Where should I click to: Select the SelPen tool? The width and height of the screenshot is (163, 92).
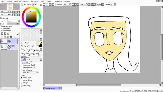33,54
